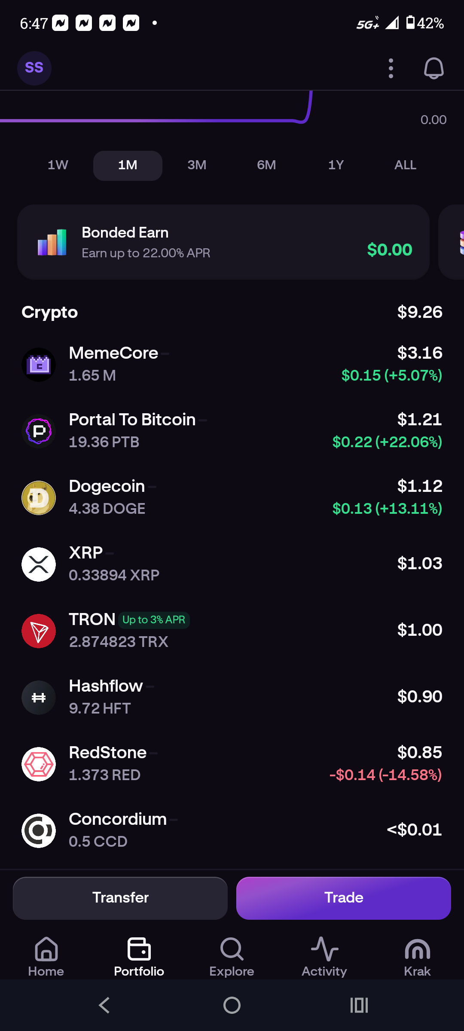Viewport: 464px width, 1031px height.
Task: Tap the XRP coin icon
Action: click(x=39, y=564)
